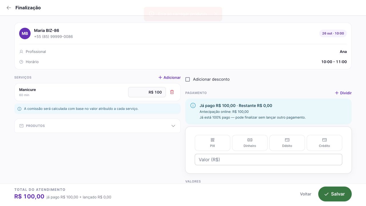Focus the Valor (R$) input field

(268, 160)
